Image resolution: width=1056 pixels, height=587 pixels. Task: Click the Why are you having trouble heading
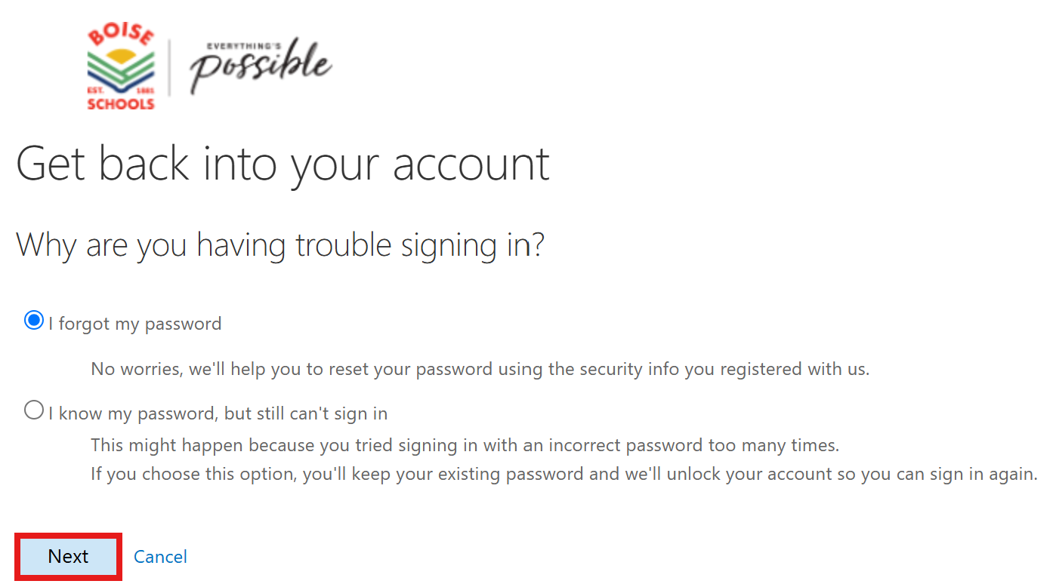pyautogui.click(x=280, y=246)
